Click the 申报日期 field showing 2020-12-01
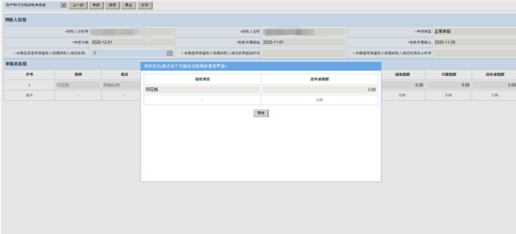Screen dimensions: 516x234 (x=132, y=42)
